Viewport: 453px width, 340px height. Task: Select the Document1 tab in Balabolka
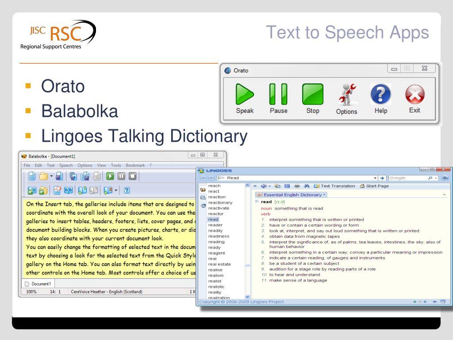tap(38, 284)
